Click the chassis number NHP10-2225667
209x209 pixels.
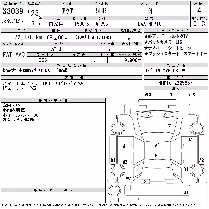click(176, 83)
